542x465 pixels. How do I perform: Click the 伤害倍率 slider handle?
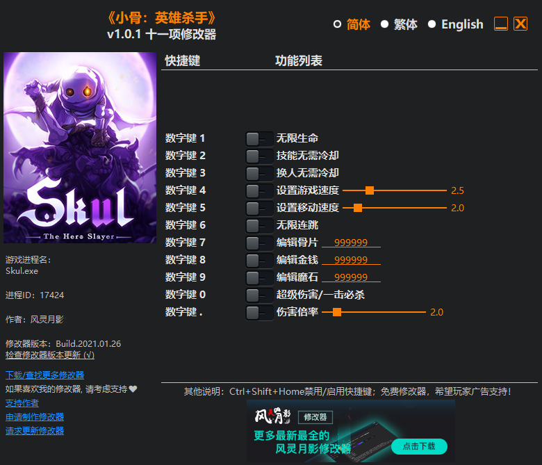click(337, 312)
